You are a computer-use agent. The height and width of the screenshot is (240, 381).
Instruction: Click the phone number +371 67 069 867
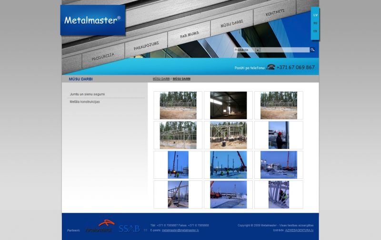point(296,67)
